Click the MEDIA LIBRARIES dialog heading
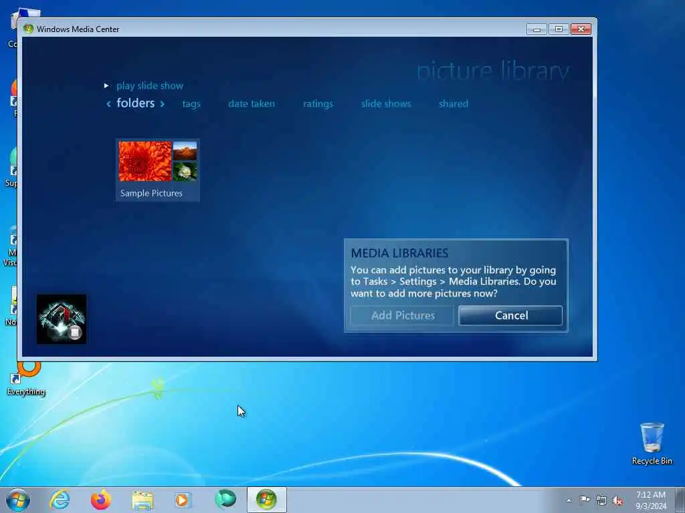This screenshot has width=685, height=513. point(399,253)
